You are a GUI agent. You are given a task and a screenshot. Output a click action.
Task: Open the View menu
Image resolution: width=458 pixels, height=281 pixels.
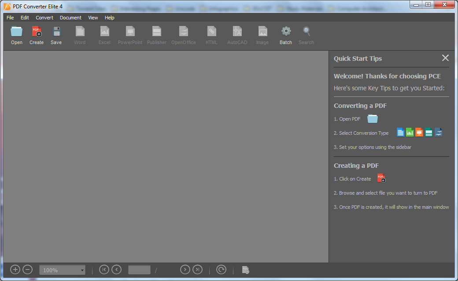[x=93, y=18]
